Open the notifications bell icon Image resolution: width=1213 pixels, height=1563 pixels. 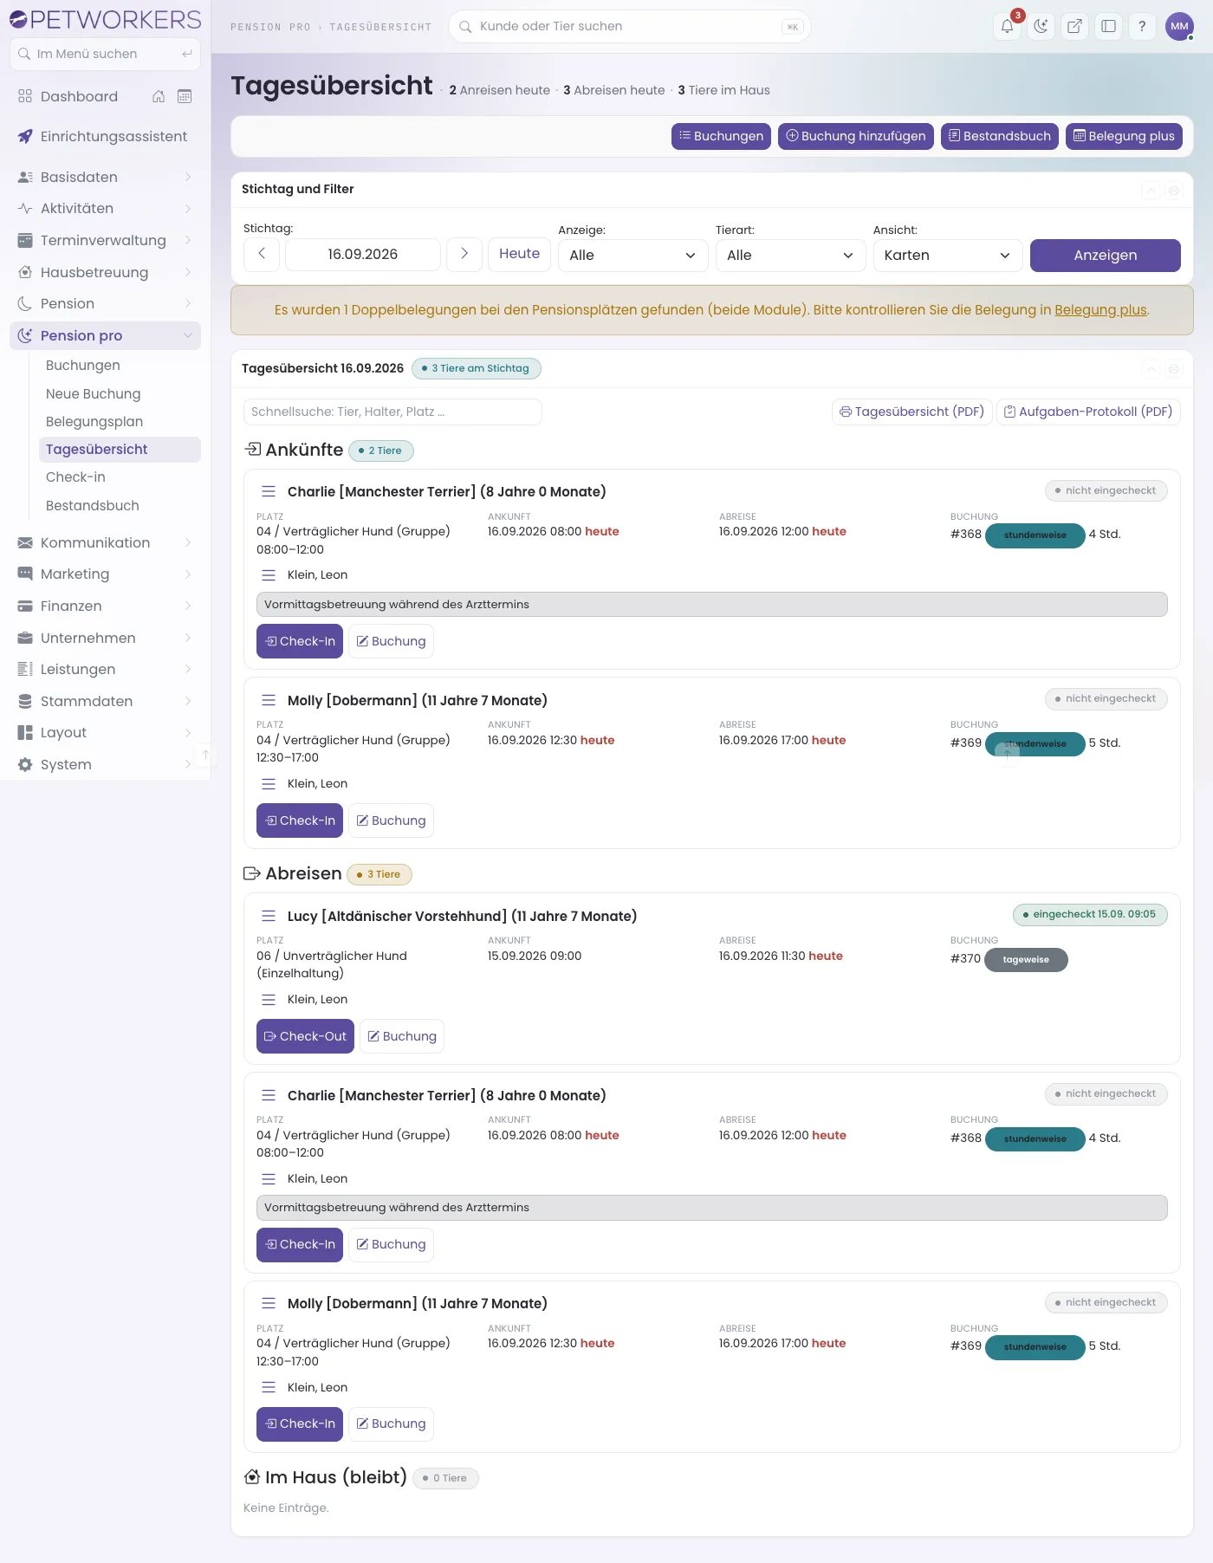[x=1007, y=26]
